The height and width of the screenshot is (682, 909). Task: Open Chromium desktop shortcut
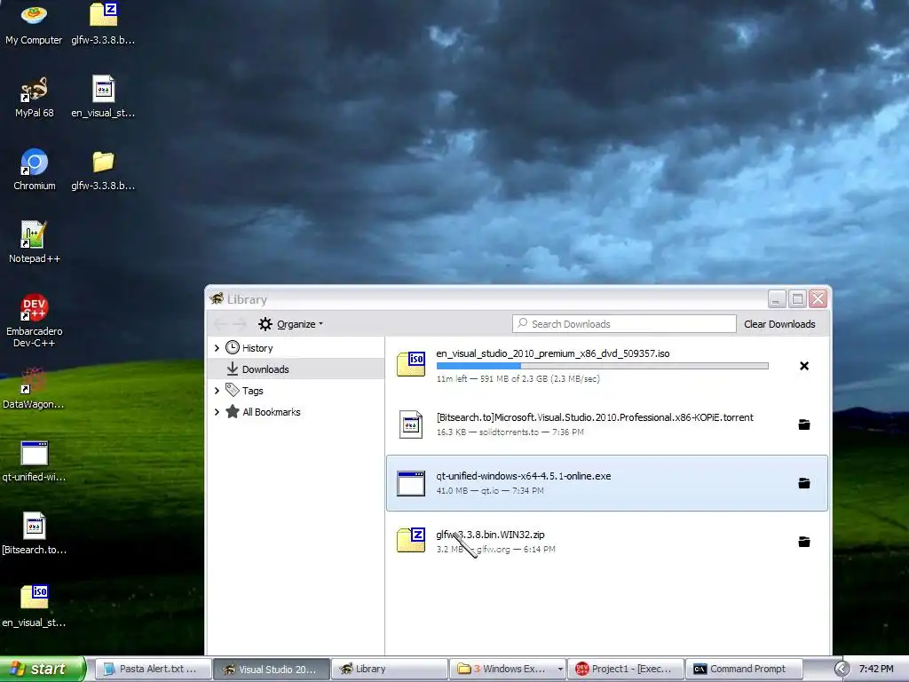point(35,170)
